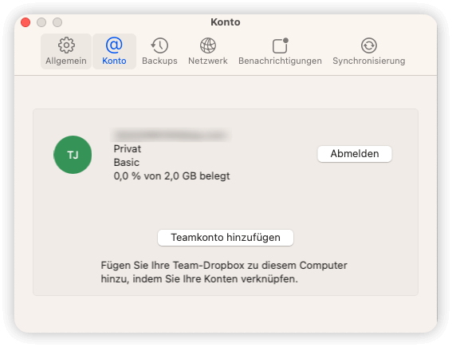Click Teamkonto hinzufügen button
This screenshot has height=347, width=452.
(226, 238)
